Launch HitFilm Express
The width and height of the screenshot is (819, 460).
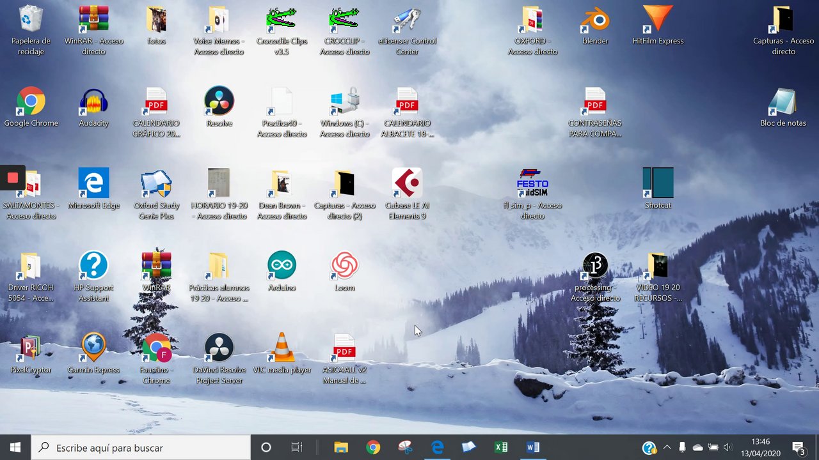tap(658, 25)
